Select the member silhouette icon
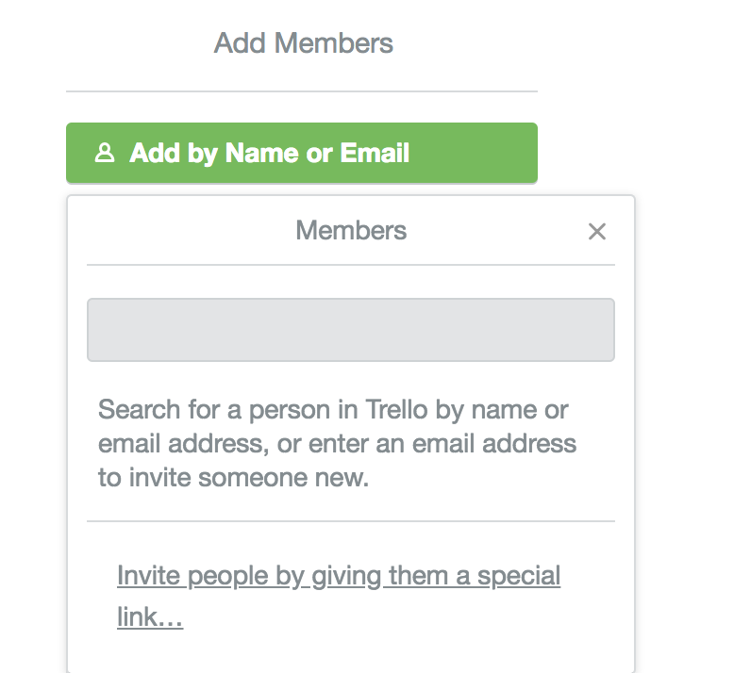This screenshot has height=673, width=734. tap(105, 153)
